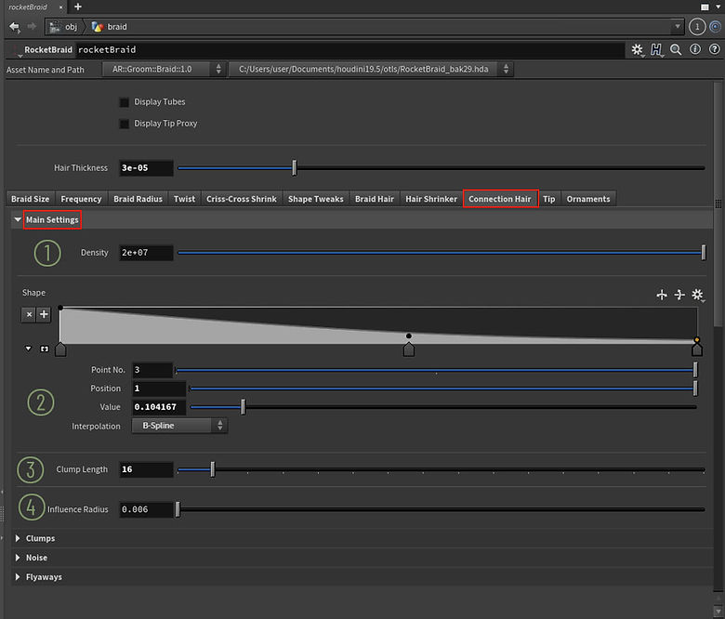
Task: Collapse the Main Settings section
Action: tap(18, 219)
